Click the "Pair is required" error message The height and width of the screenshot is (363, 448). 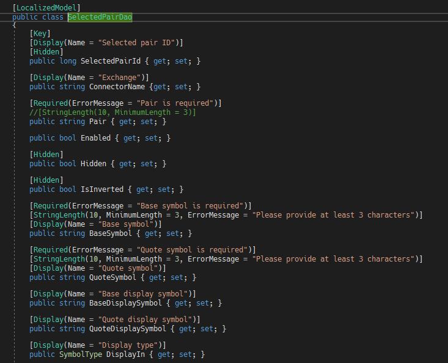(175, 103)
